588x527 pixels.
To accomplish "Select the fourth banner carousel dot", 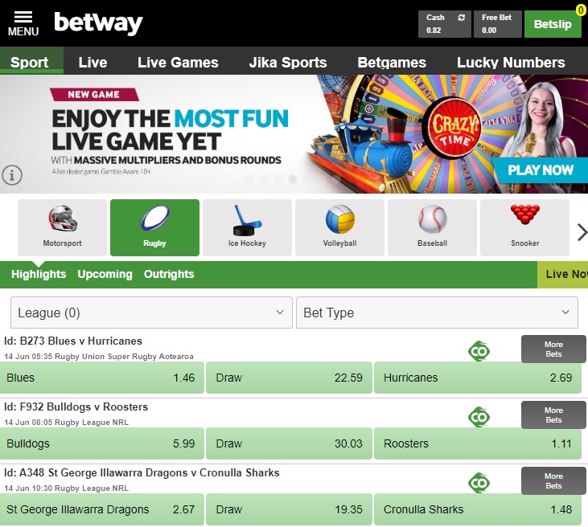I will (x=293, y=179).
